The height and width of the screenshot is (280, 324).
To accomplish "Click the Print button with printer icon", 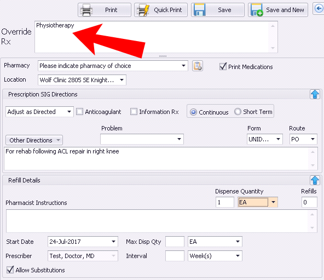I will (x=105, y=10).
